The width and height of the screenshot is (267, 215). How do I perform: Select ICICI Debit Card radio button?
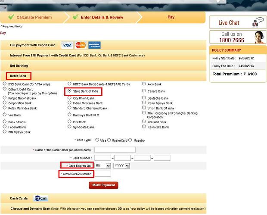5,84
